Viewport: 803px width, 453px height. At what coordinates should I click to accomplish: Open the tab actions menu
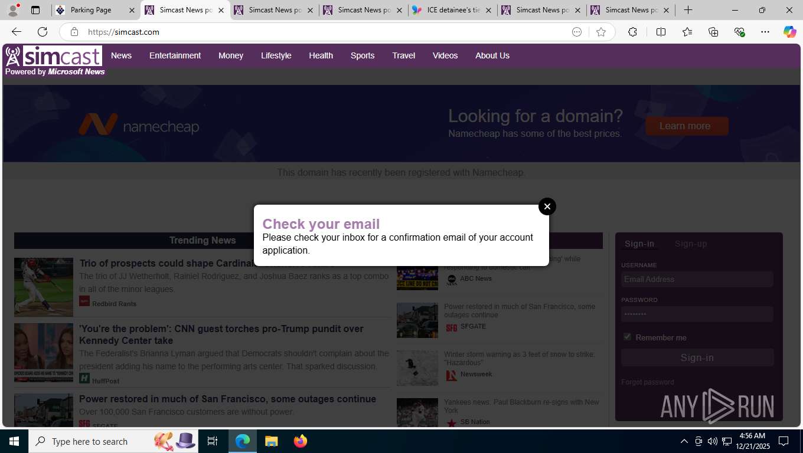(35, 10)
